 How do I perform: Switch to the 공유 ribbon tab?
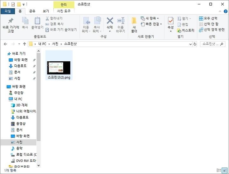(32, 11)
